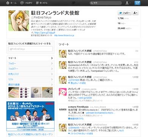
Task: Click the magnifier search icon
Action: [92, 3]
